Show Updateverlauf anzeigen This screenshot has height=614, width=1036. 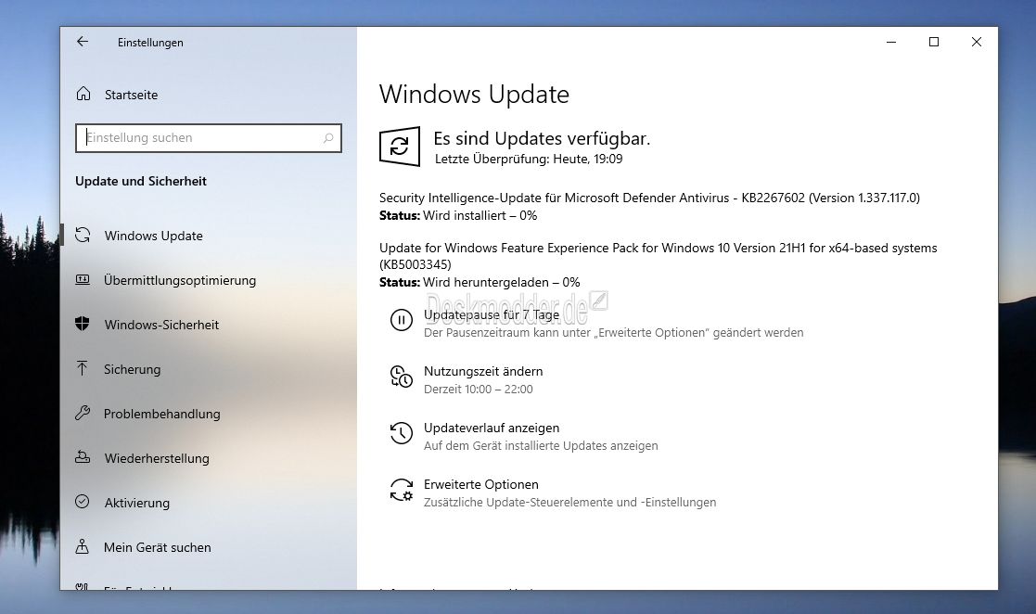click(x=492, y=428)
